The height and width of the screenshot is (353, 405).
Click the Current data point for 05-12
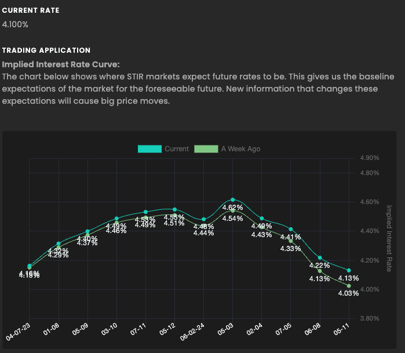pyautogui.click(x=174, y=209)
